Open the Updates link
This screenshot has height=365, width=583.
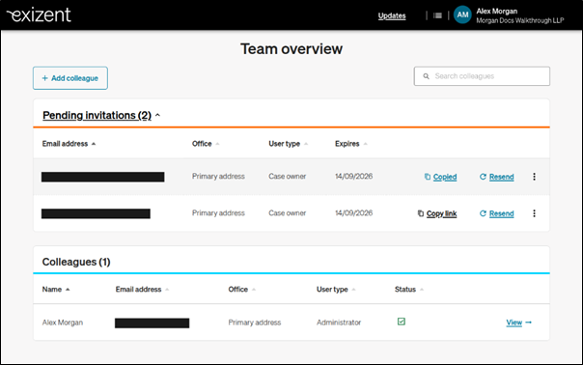[x=392, y=15]
